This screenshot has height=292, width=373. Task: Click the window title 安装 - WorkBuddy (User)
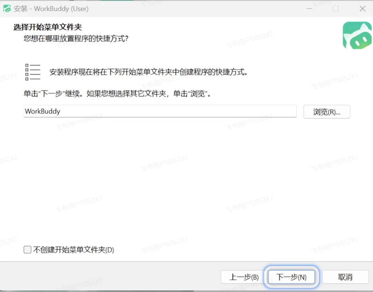pyautogui.click(x=51, y=9)
